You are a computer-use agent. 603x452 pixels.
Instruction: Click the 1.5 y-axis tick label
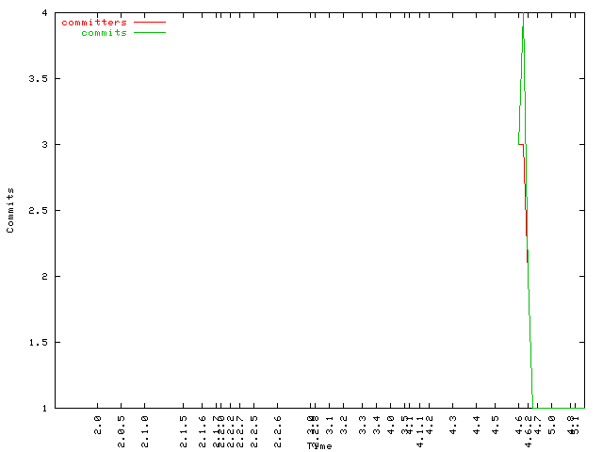click(39, 342)
